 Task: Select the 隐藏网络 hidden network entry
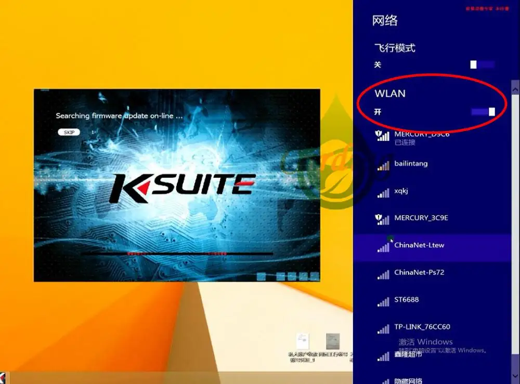pos(432,380)
